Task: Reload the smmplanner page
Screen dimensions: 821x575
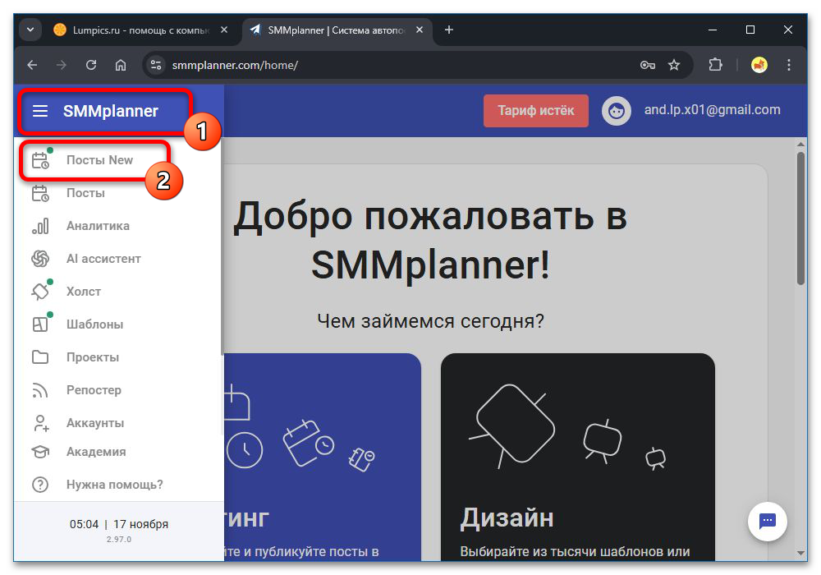Action: point(91,65)
